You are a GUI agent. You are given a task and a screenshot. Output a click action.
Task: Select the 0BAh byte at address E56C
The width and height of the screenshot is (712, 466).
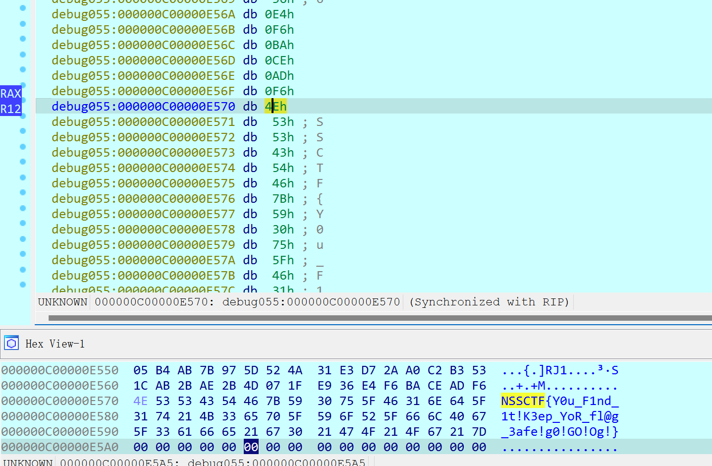tap(279, 45)
